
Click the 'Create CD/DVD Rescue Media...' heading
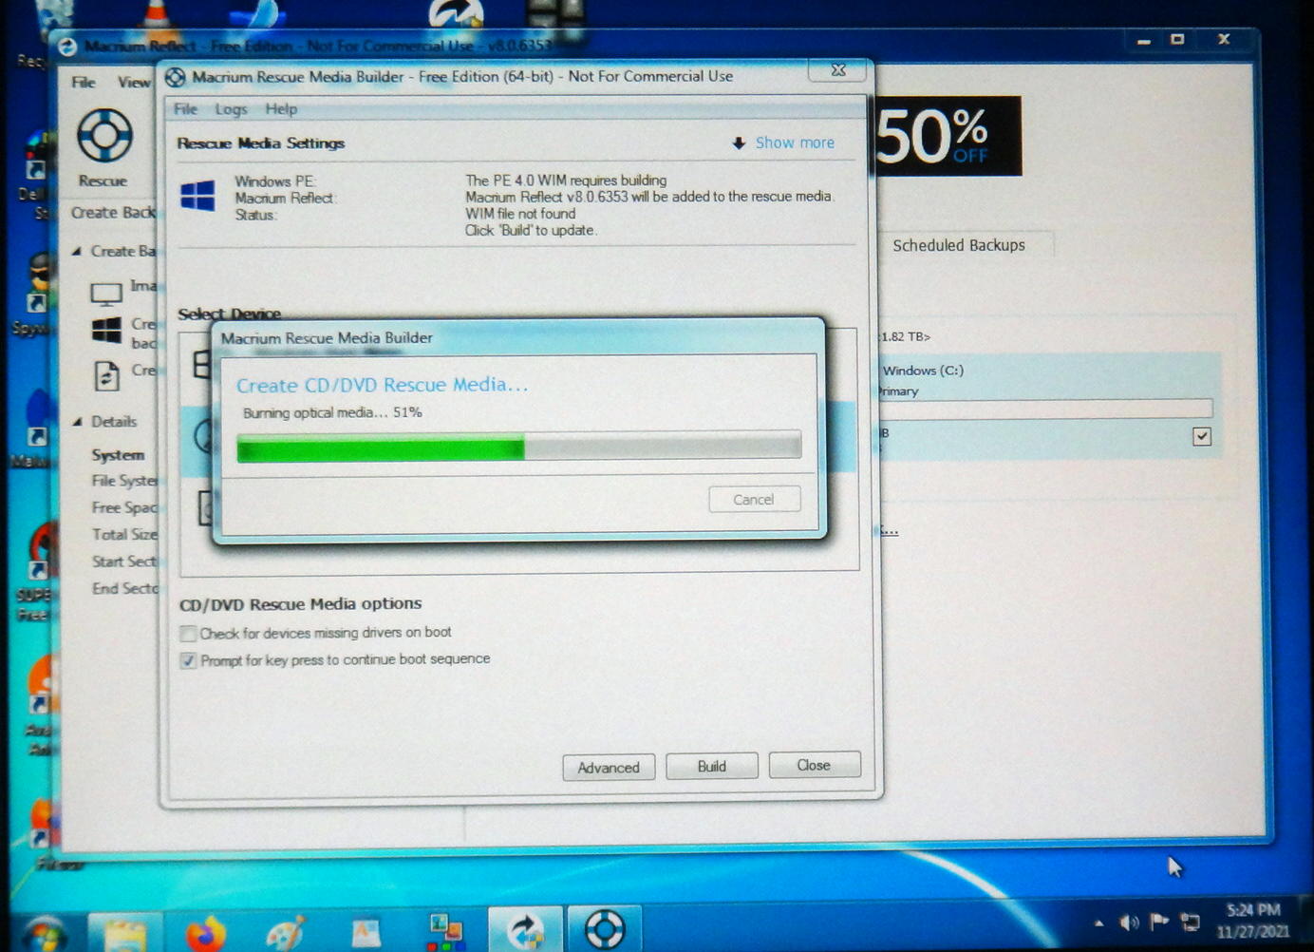(x=382, y=385)
